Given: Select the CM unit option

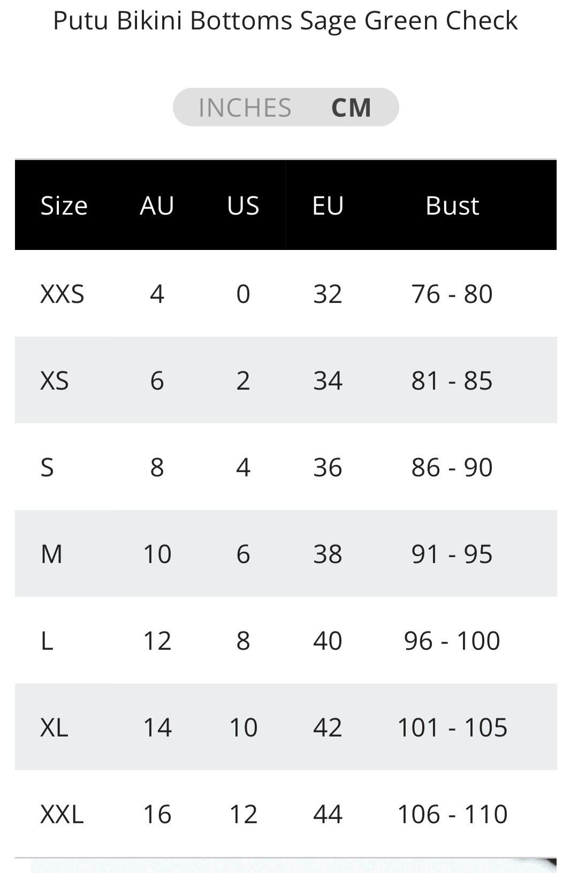Looking at the screenshot, I should click(x=351, y=108).
